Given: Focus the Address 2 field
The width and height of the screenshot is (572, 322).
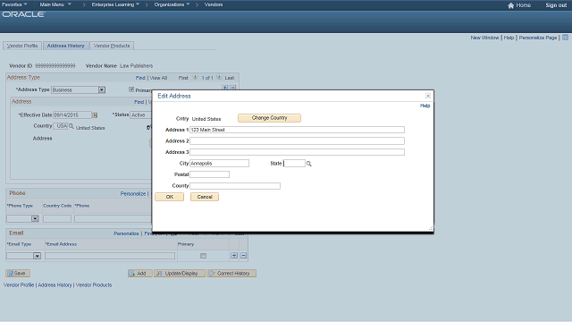Looking at the screenshot, I should 297,141.
